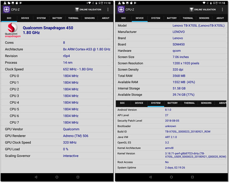
Task: Tap recent apps button on right screen
Action: [x=192, y=177]
